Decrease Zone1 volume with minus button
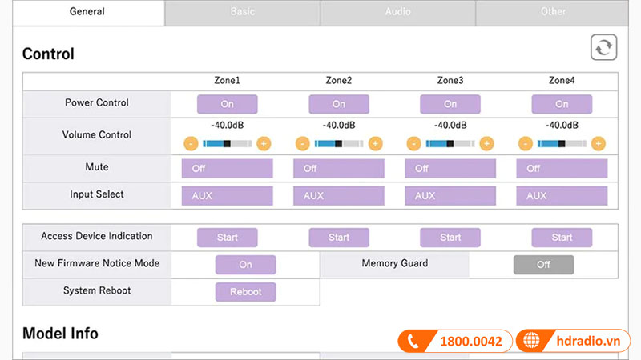This screenshot has width=641, height=360. [x=191, y=144]
